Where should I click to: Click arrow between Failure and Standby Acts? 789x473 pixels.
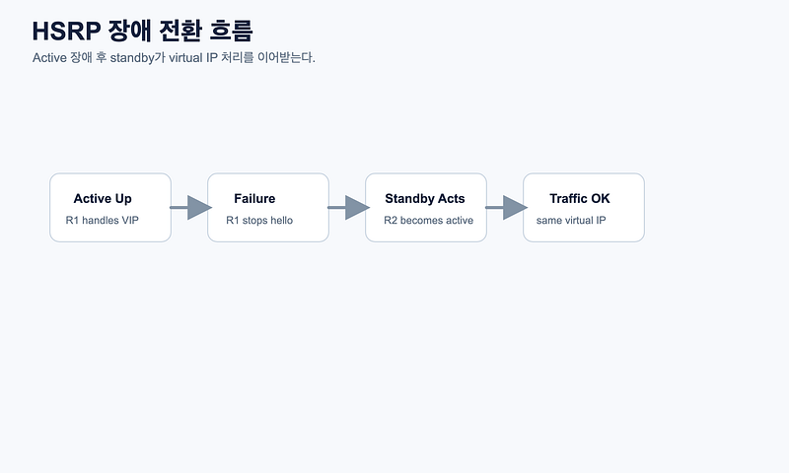pos(348,208)
